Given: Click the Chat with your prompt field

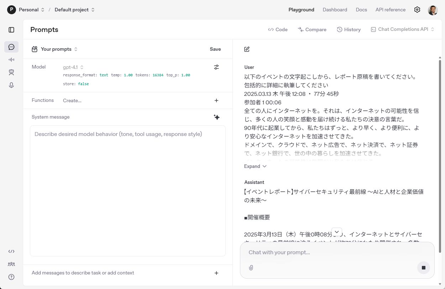Looking at the screenshot, I should point(331,252).
